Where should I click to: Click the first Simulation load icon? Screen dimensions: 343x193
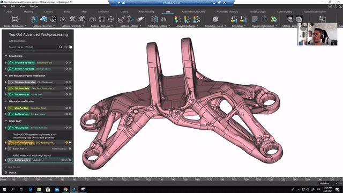[x=234, y=19]
